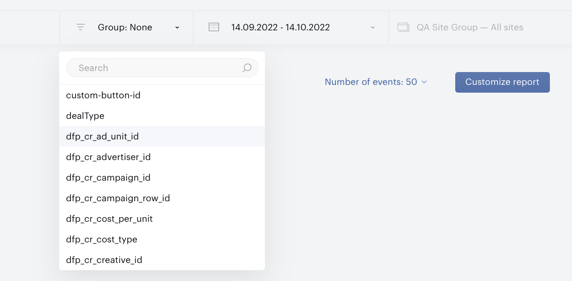Select dfp_cr_campaign_row_id entry
The image size is (572, 281).
[x=162, y=198]
